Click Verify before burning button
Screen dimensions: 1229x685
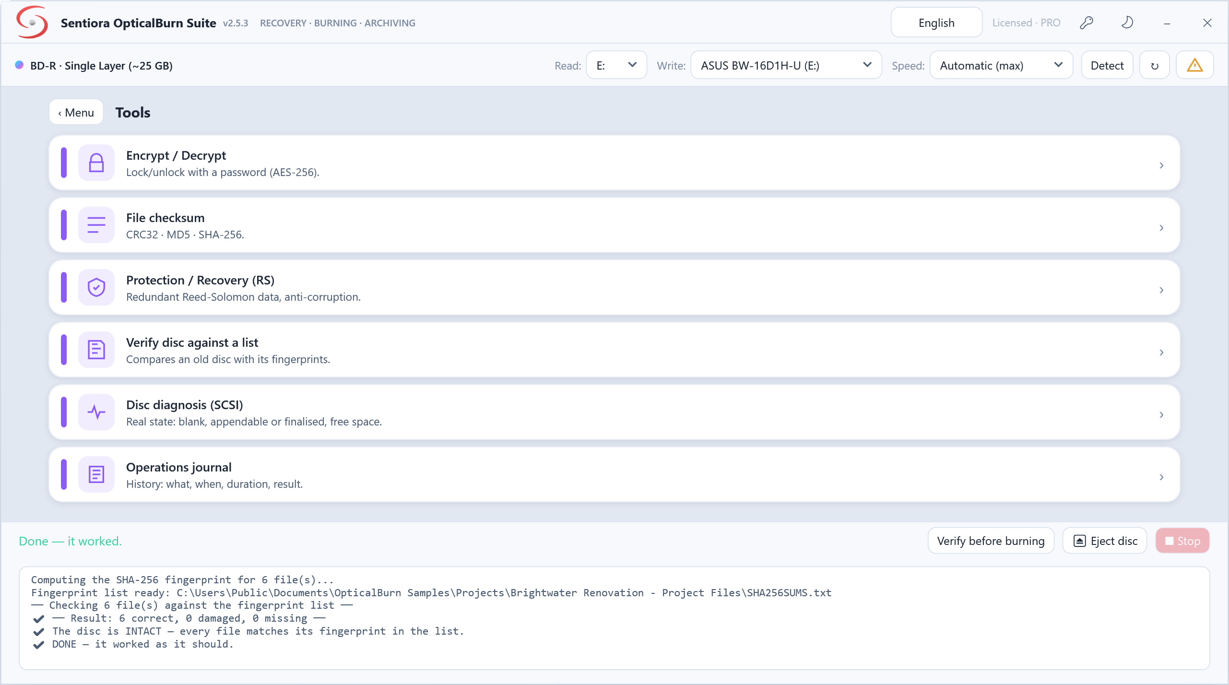991,541
